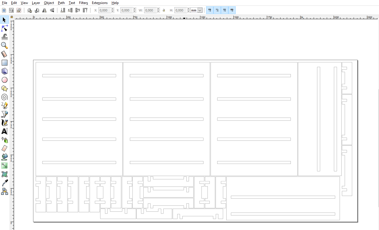Flip selection horizontally

pos(44,10)
